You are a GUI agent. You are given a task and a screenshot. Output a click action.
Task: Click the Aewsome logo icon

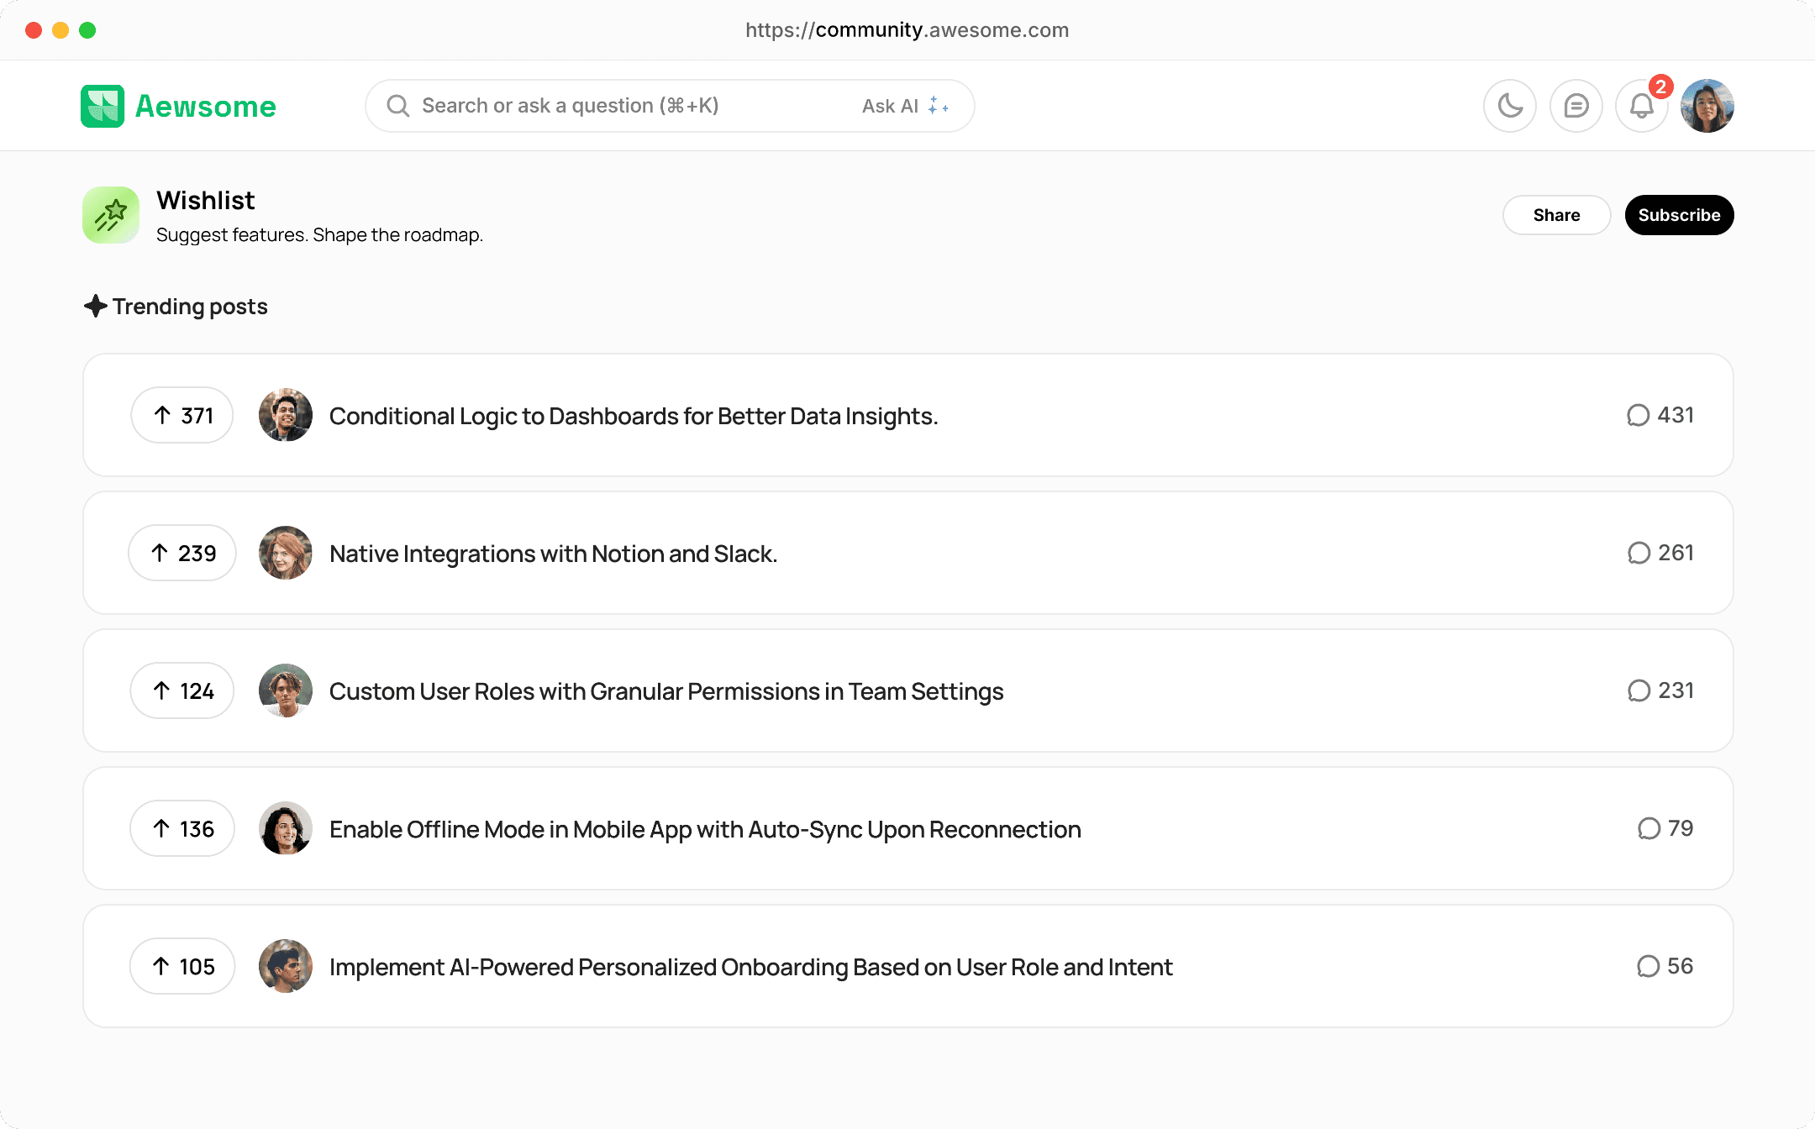coord(103,106)
